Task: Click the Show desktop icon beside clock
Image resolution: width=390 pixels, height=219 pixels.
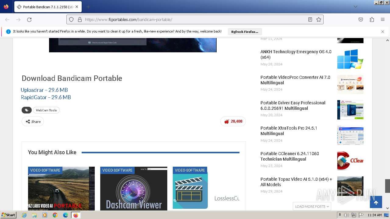Action: coord(386,215)
